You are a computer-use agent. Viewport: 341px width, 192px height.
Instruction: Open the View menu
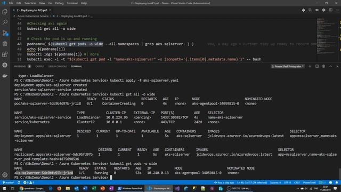[42, 3]
